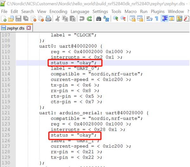Toggle the indent guide button
Viewport: 190px width, 167px height.
164,19
